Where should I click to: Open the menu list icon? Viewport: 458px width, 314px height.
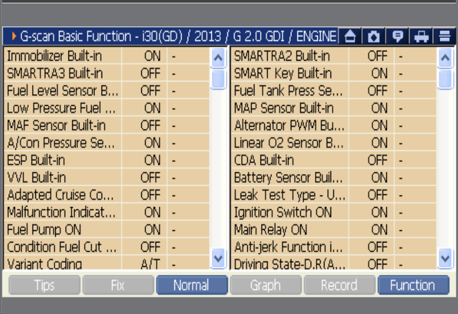[x=445, y=36]
